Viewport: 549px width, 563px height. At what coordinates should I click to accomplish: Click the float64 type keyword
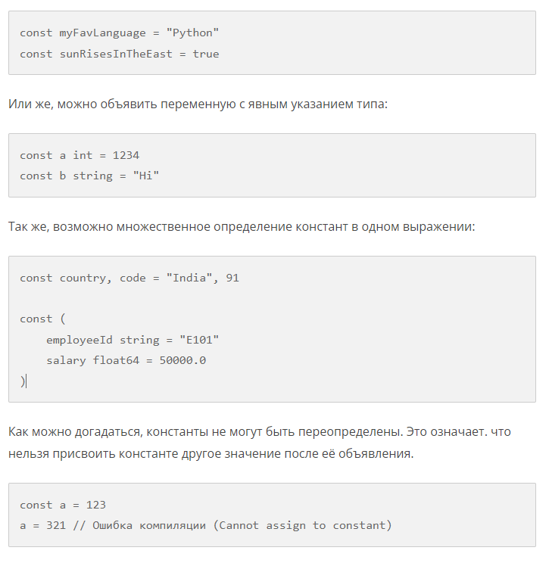click(116, 360)
